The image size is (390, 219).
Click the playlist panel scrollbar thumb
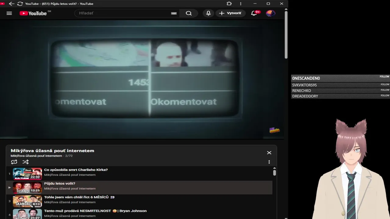(274, 172)
